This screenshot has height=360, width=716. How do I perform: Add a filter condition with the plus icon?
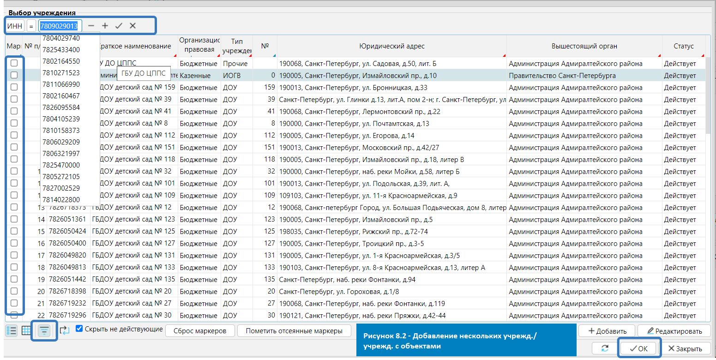point(105,26)
